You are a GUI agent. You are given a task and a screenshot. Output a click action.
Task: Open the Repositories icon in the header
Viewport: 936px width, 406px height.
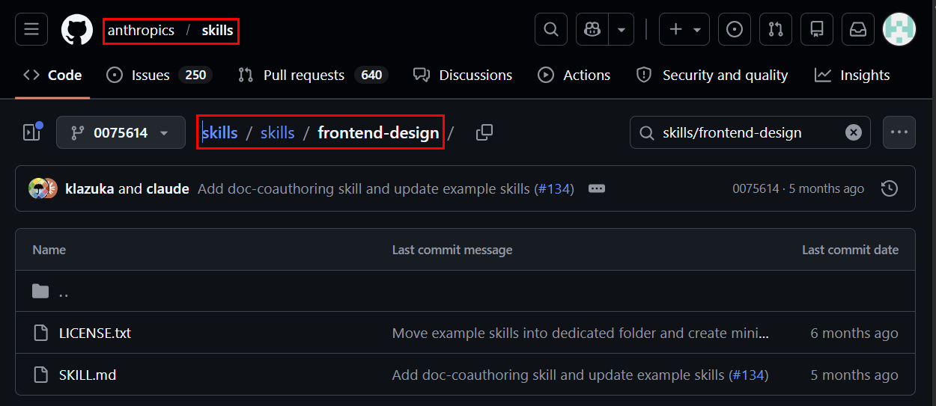coord(817,29)
